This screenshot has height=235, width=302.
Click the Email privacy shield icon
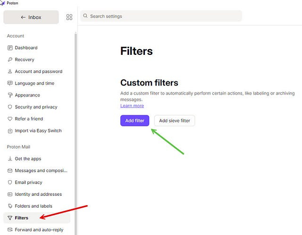pos(10,183)
